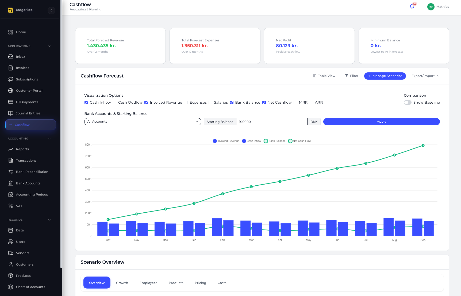461x296 pixels.
Task: Click the Subscriptions repeat icon
Action: pyautogui.click(x=11, y=79)
